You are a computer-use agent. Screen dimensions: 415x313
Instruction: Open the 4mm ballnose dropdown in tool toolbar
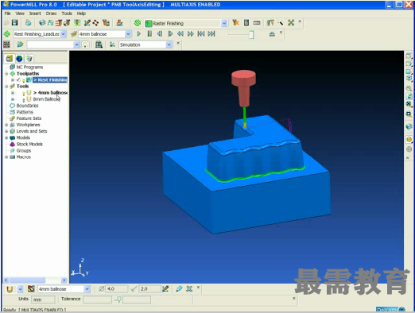[x=87, y=289]
